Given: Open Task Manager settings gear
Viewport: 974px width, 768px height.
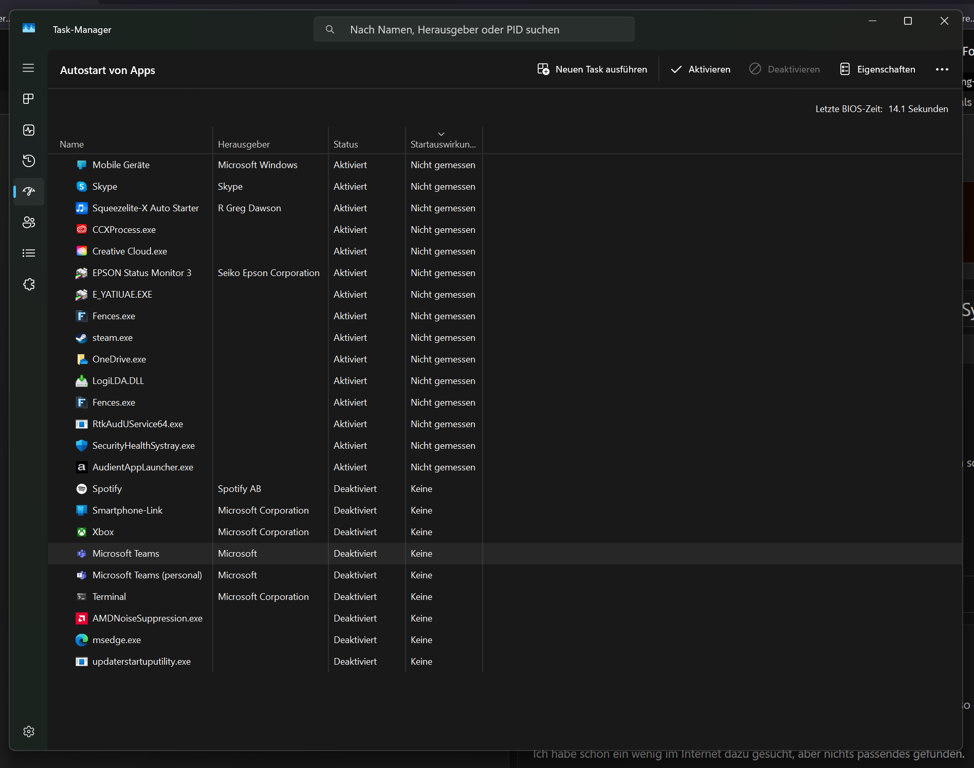Looking at the screenshot, I should tap(29, 732).
